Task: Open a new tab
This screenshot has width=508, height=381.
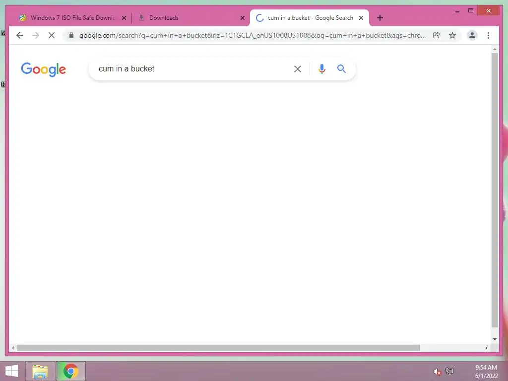Action: coord(380,18)
